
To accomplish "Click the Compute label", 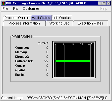I will point(22,48).
